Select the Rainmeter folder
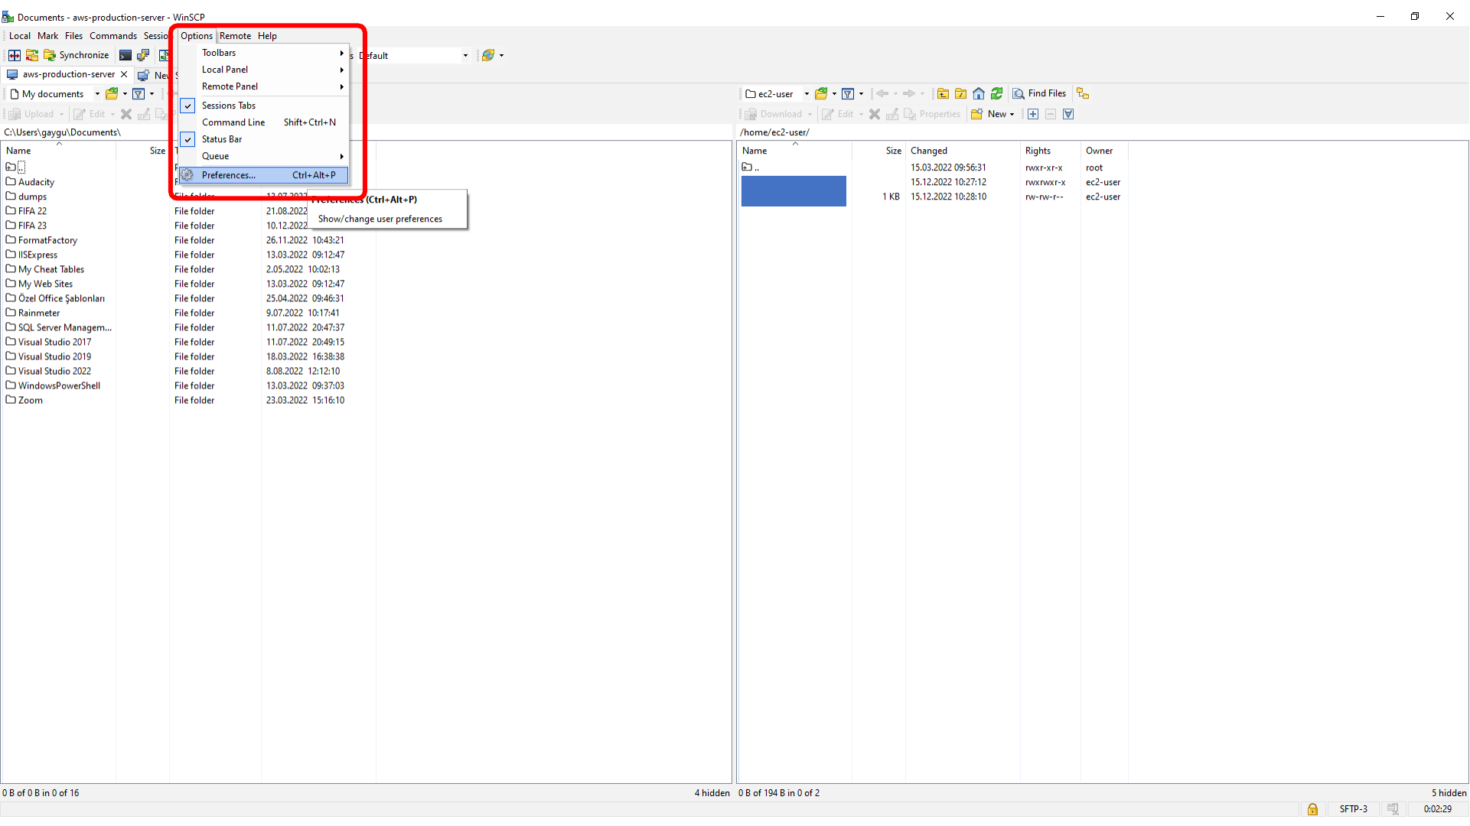The image size is (1470, 826). [x=39, y=313]
